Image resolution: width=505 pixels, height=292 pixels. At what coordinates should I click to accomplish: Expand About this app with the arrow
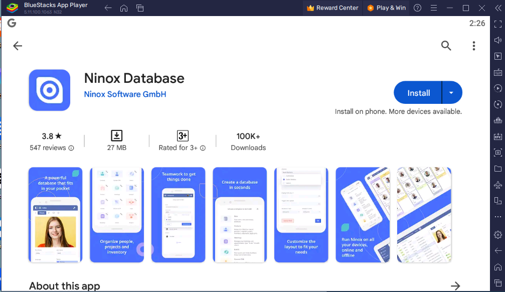(455, 286)
